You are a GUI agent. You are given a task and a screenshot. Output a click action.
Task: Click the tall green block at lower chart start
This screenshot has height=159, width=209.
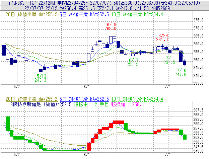pyautogui.click(x=8, y=124)
